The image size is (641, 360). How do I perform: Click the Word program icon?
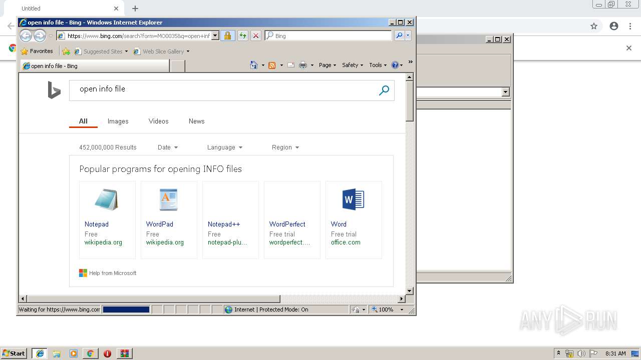353,200
